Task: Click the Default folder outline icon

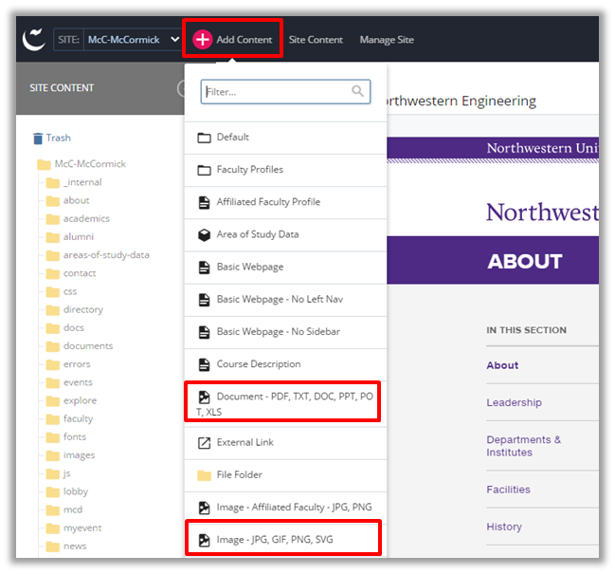Action: (x=204, y=138)
